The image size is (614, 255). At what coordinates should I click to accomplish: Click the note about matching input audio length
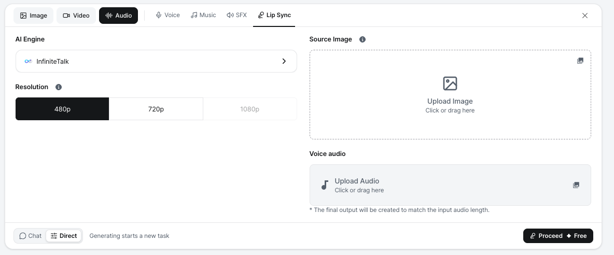(399, 210)
